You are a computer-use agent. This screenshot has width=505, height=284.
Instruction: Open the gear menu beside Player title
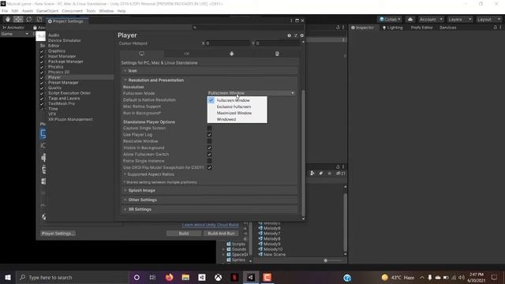(x=301, y=35)
